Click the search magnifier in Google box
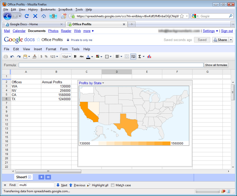 (x=230, y=16)
